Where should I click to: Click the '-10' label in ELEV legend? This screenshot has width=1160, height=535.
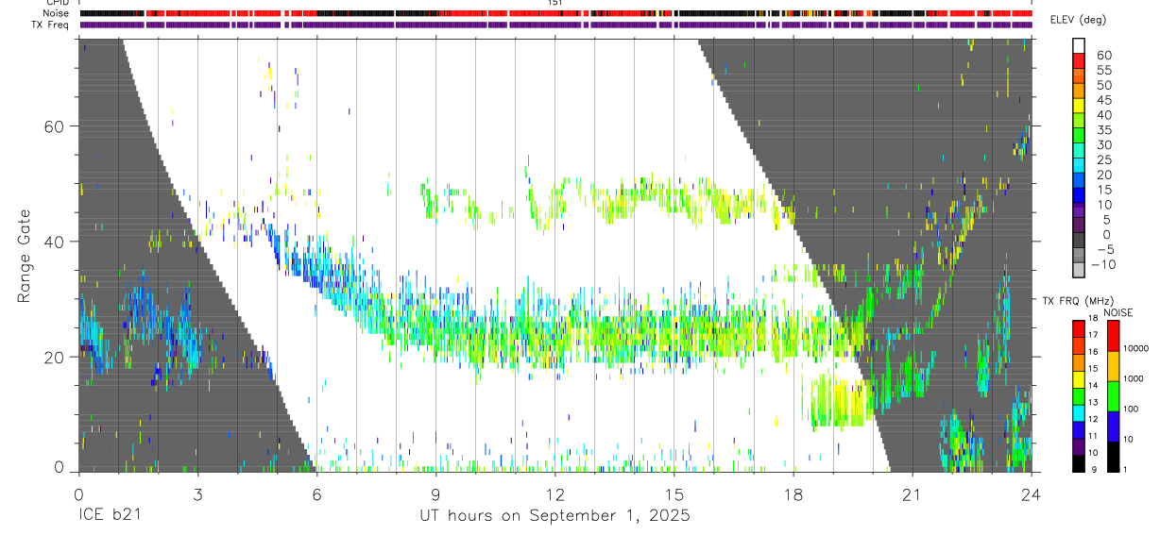pos(1104,265)
